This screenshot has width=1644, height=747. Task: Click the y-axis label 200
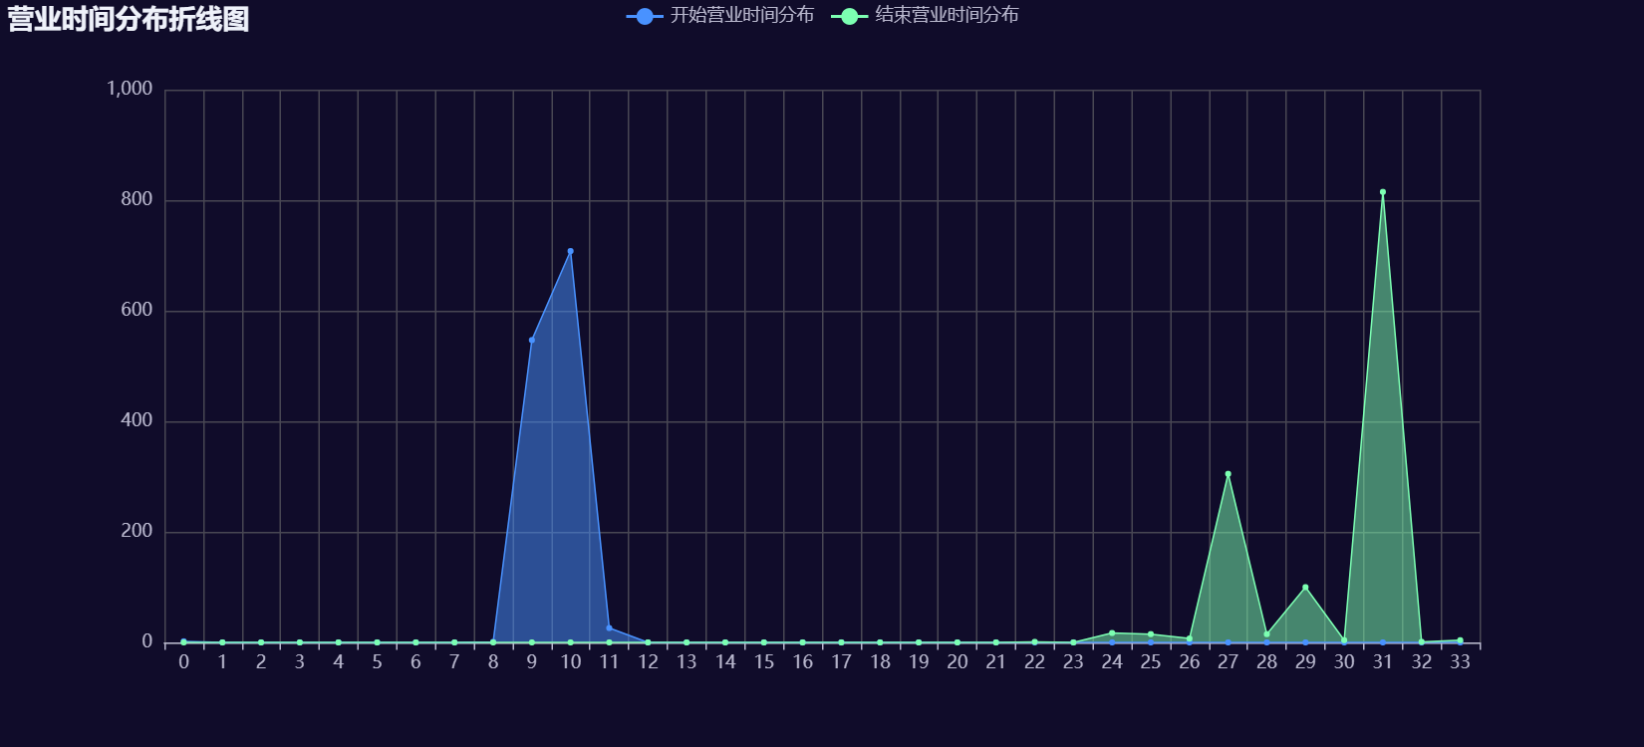pos(137,531)
